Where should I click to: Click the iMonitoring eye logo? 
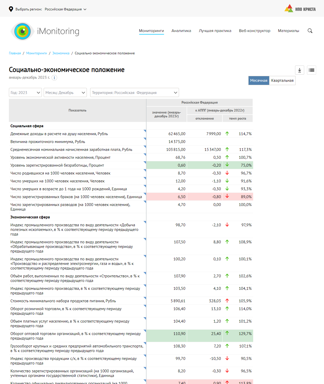23,31
